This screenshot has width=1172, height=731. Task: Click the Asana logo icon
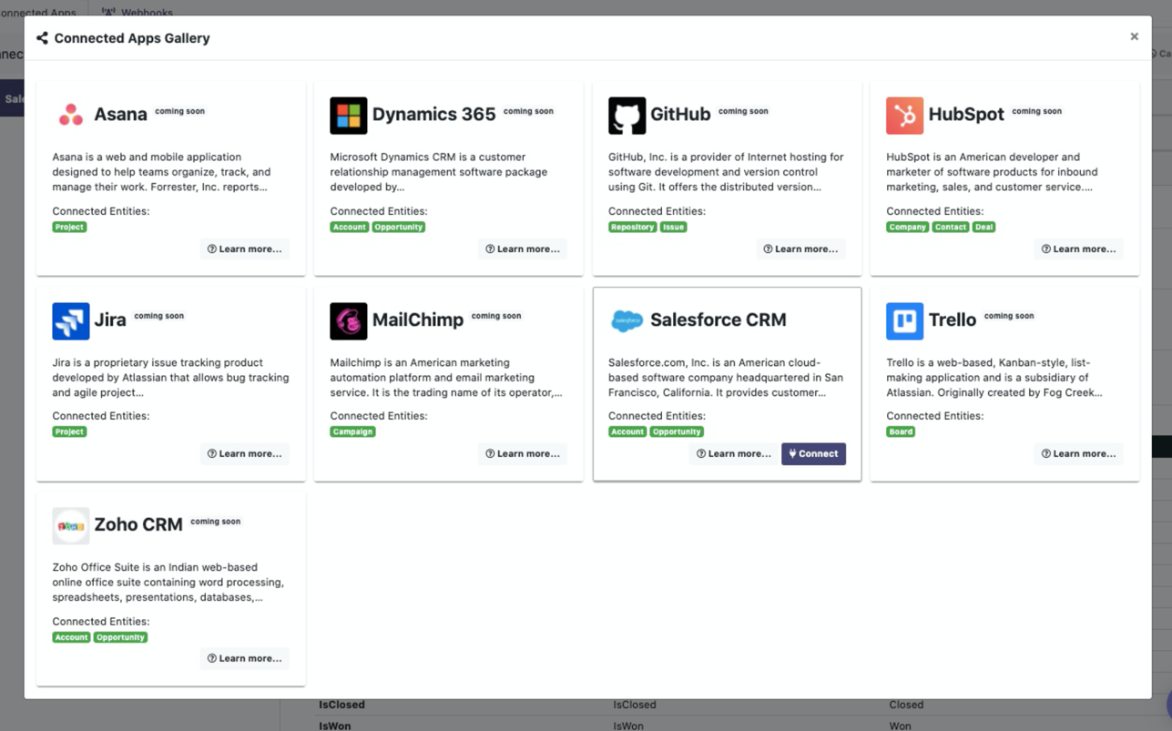click(x=71, y=115)
